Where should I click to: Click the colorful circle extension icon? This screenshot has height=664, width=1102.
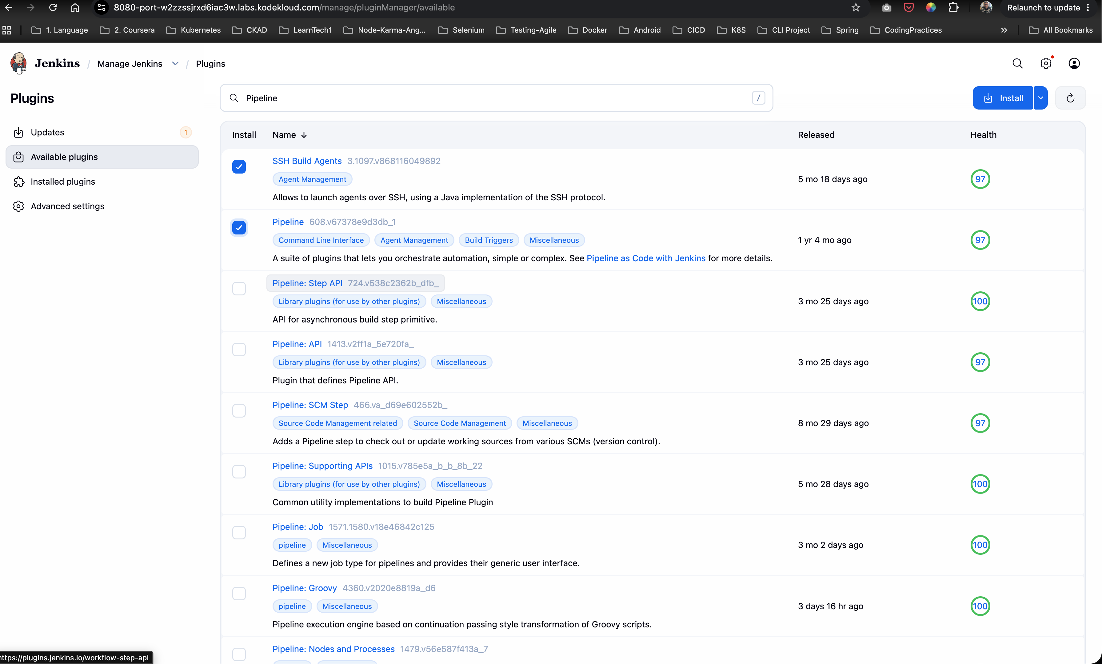(x=931, y=8)
